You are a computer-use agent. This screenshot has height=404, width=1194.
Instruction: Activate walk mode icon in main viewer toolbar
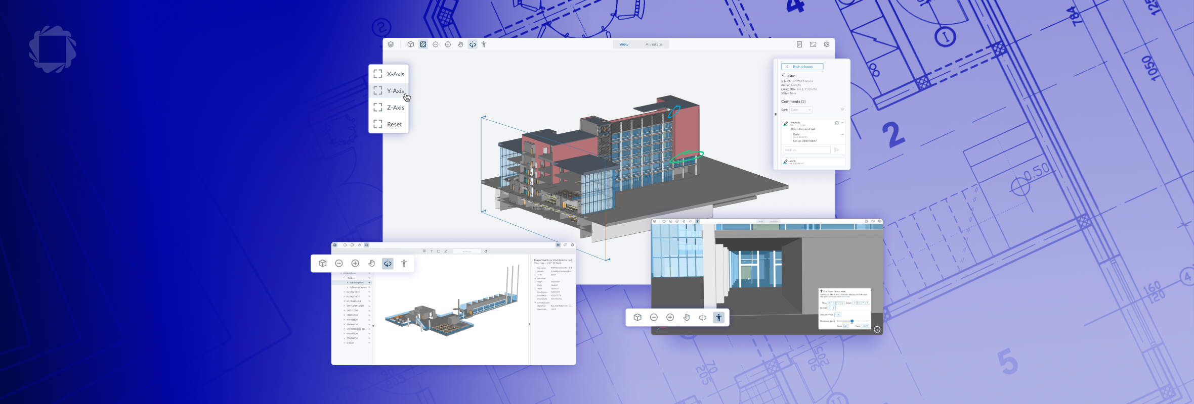click(484, 44)
